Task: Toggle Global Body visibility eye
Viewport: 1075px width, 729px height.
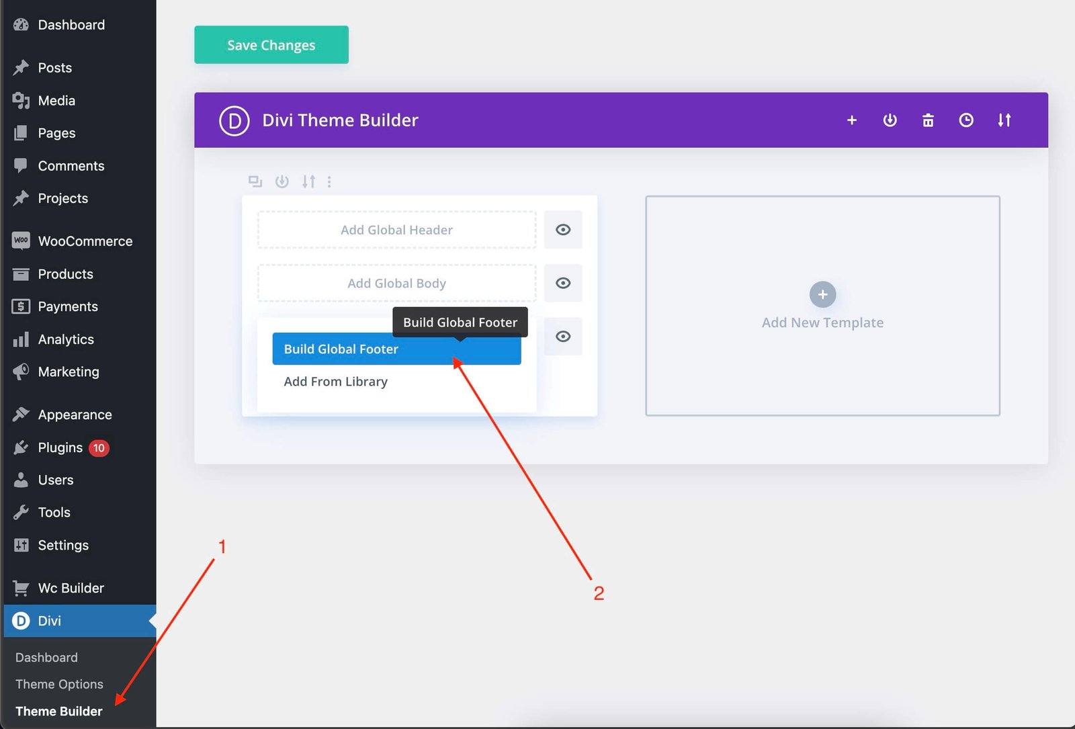Action: pyautogui.click(x=563, y=283)
